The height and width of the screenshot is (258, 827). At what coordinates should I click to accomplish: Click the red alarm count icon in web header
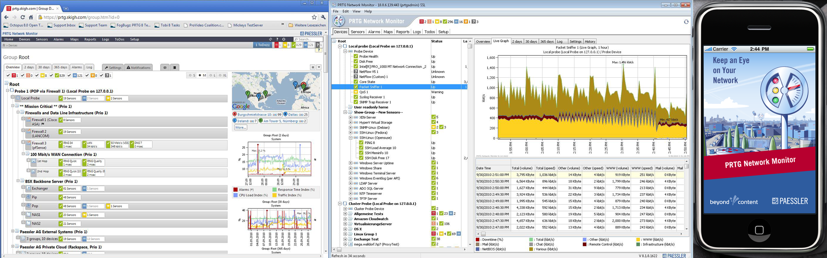(x=277, y=45)
